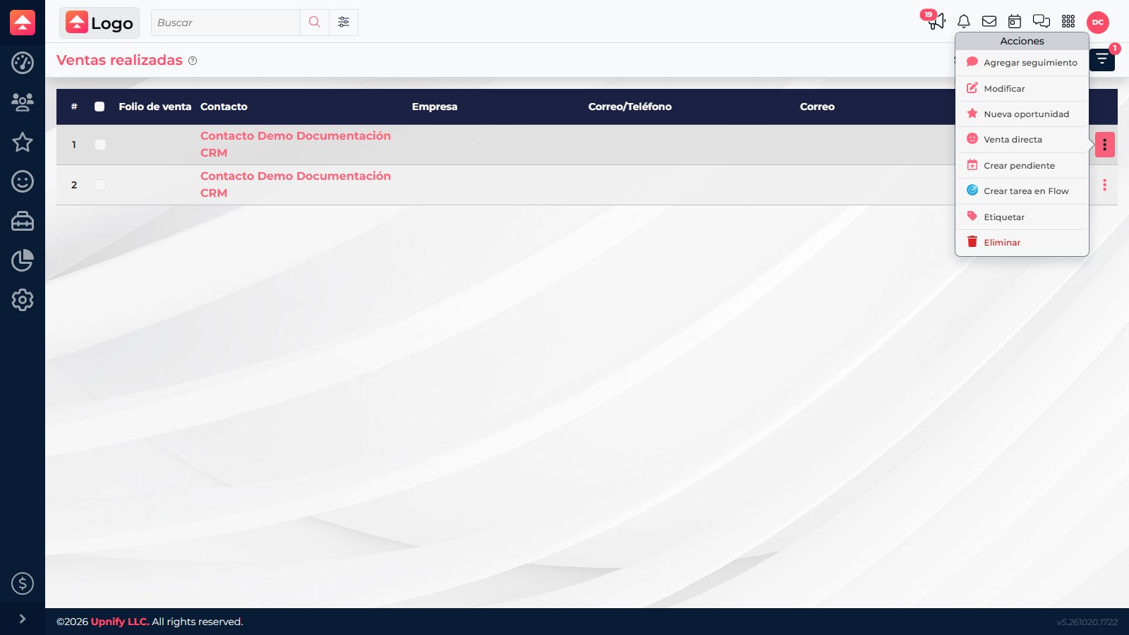The height and width of the screenshot is (635, 1129).
Task: Check the checkbox in row 2
Action: pyautogui.click(x=100, y=185)
